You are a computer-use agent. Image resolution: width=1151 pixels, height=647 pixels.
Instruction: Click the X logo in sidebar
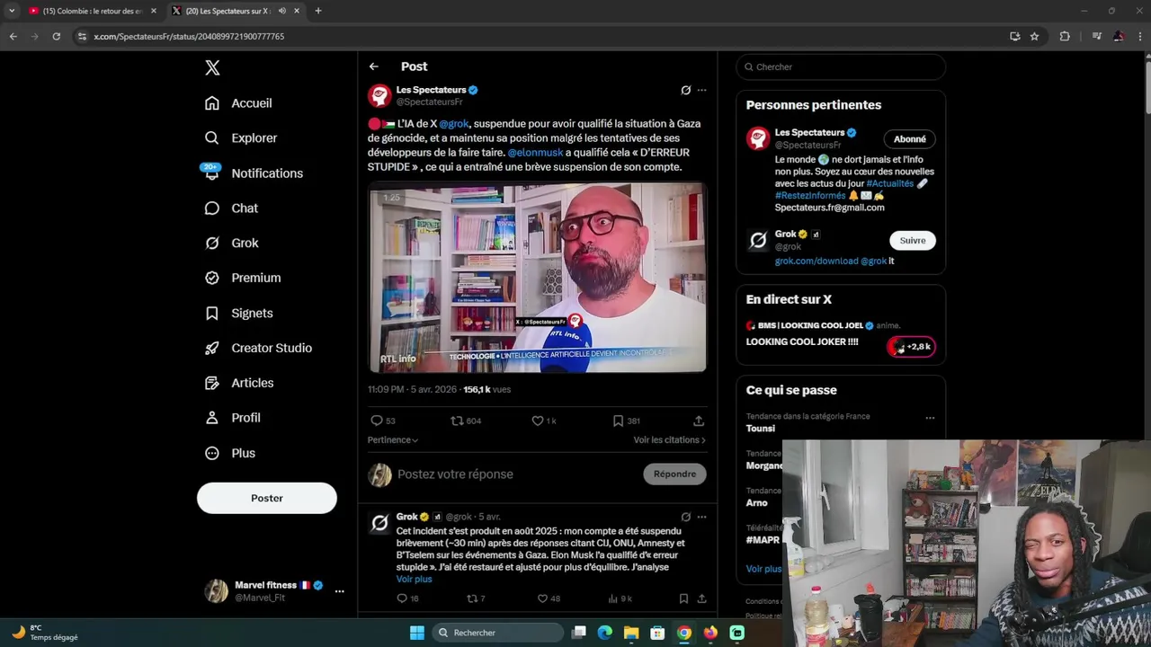(x=212, y=67)
